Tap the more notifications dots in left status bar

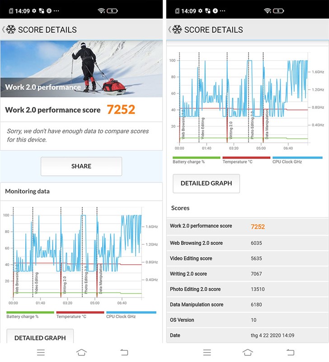pos(56,11)
